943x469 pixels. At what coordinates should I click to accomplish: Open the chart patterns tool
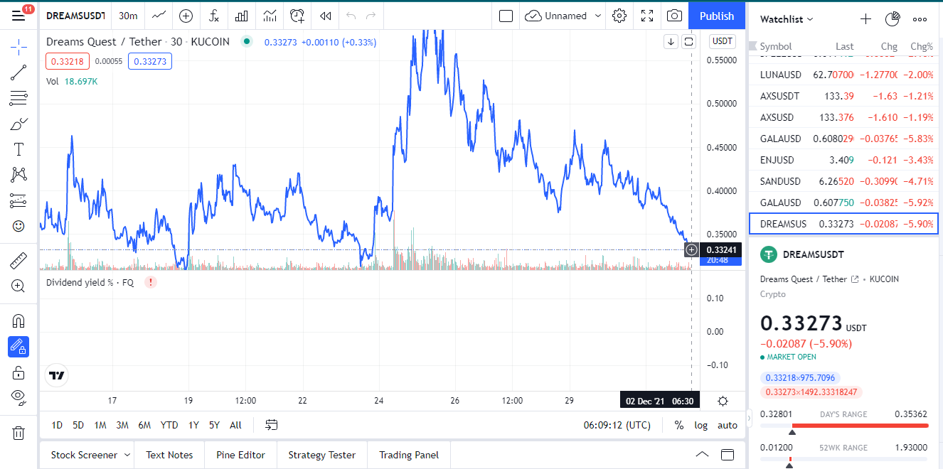click(x=18, y=175)
